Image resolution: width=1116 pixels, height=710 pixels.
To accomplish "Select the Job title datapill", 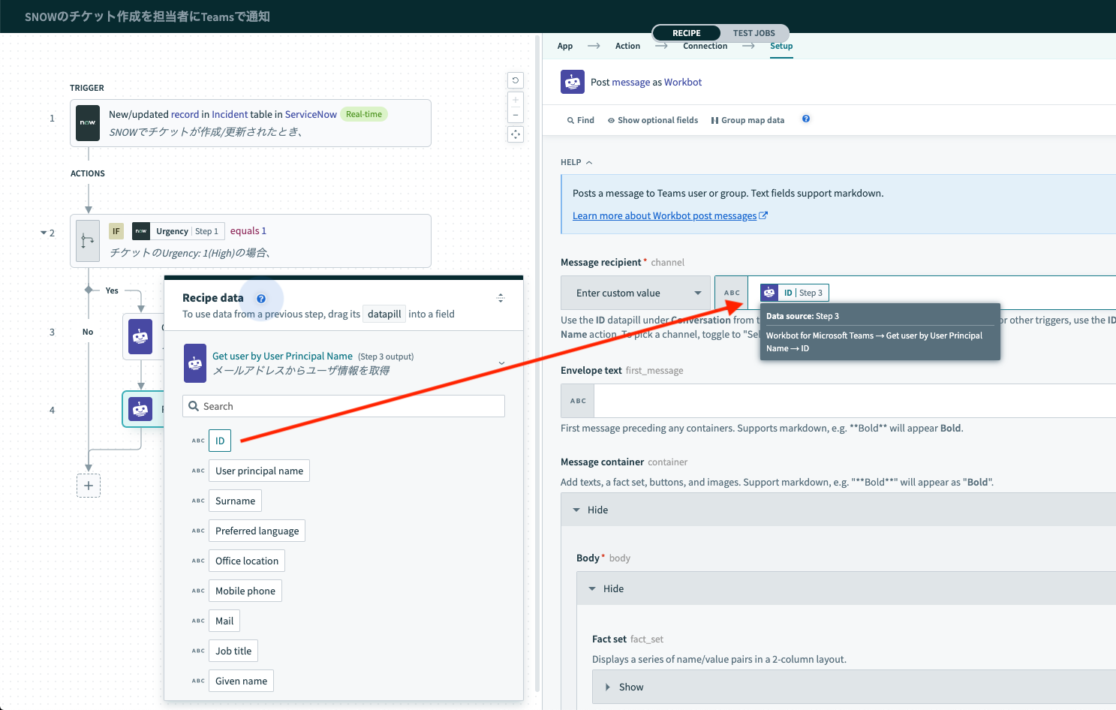I will coord(233,651).
